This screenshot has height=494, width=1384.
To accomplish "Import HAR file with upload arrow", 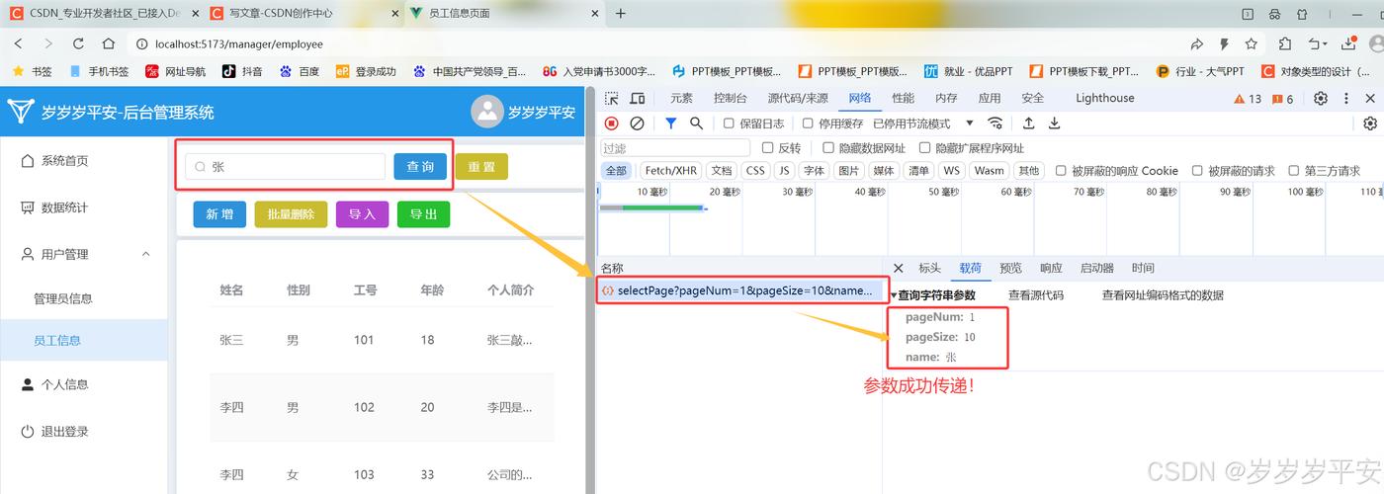I will point(1029,123).
